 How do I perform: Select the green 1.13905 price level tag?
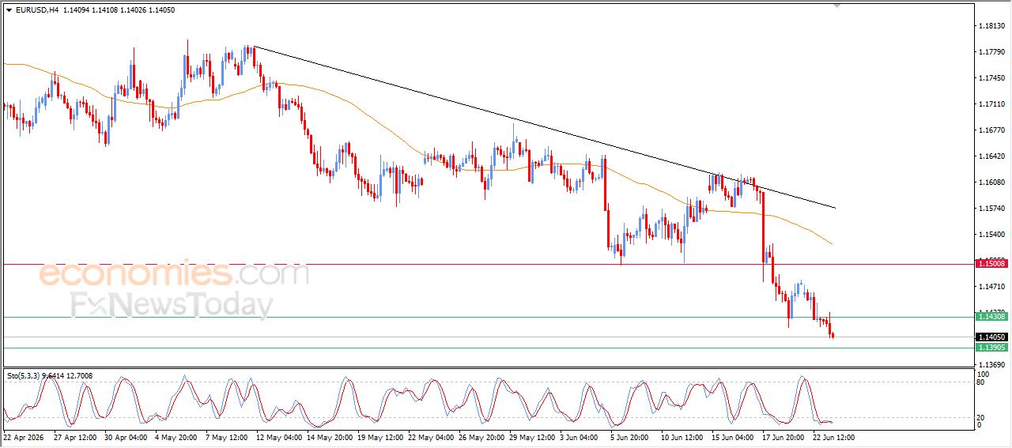(991, 347)
